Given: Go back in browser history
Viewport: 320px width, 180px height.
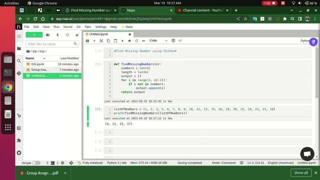Looking at the screenshot, I should click(20, 19).
